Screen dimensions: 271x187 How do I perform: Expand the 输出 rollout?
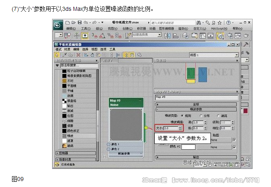(x=196, y=157)
